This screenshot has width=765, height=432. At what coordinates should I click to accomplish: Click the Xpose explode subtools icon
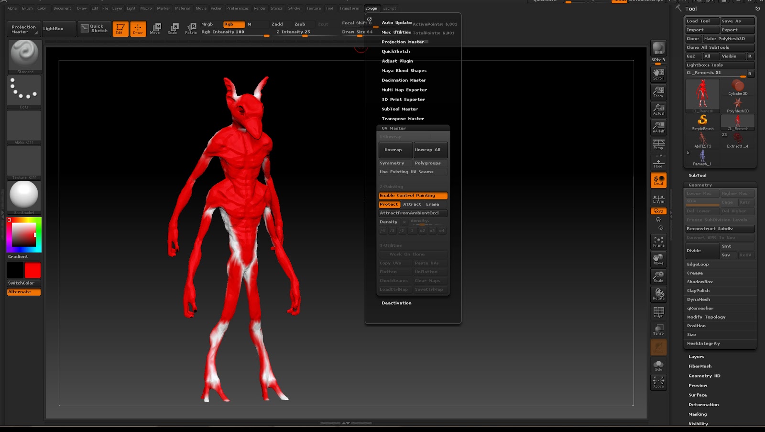658,382
